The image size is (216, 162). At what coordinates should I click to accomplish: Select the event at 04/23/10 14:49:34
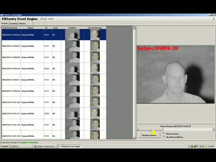click(54, 69)
